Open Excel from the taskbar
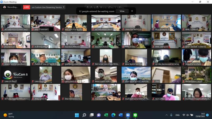 coord(106,115)
